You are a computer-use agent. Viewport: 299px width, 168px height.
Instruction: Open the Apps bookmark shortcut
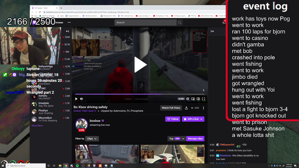pos(34,16)
